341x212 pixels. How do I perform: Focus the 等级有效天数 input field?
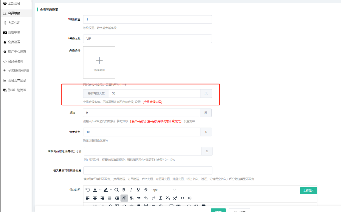coord(154,93)
